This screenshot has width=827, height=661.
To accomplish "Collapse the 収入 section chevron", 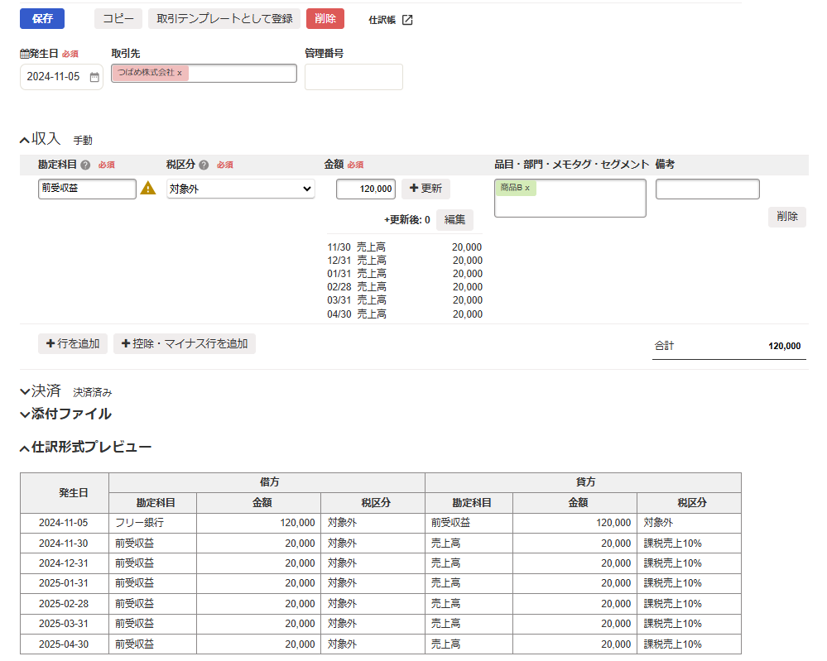I will point(25,140).
